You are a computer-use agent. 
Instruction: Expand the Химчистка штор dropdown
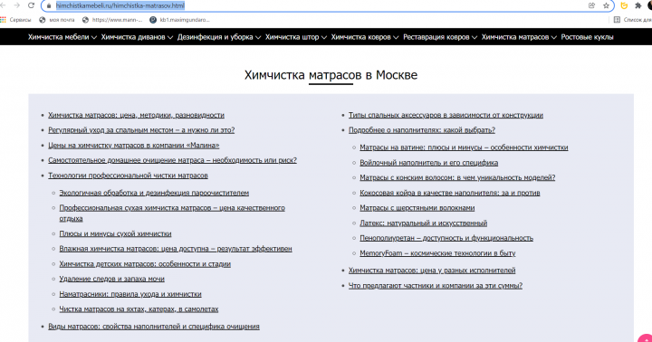coord(296,37)
